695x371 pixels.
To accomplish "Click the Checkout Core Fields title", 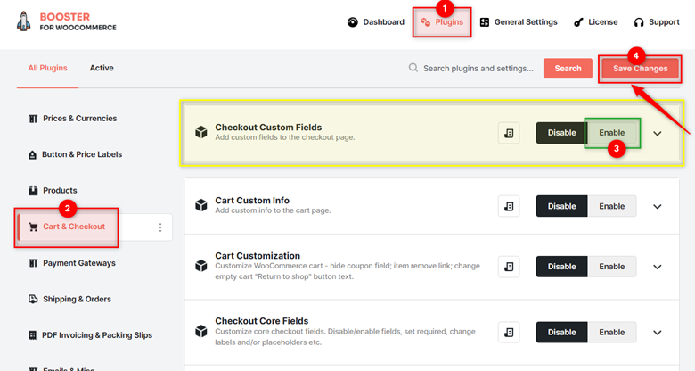I will click(261, 321).
